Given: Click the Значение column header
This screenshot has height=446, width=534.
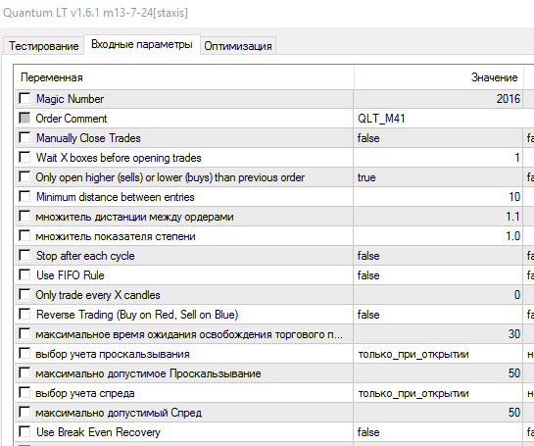Looking at the screenshot, I should click(x=439, y=77).
